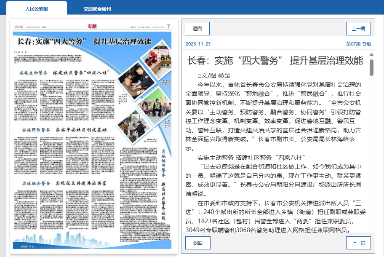Open the 交通安全周刊 tab
This screenshot has width=384, height=257.
[97, 9]
